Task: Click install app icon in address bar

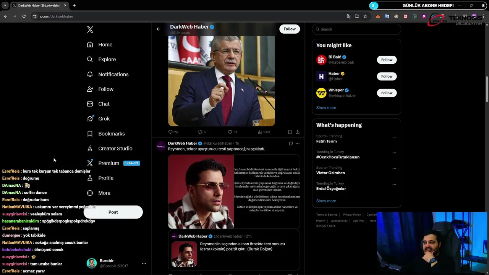Action: coord(357,16)
